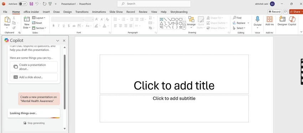303x133 pixels.
Task: Open the Designer pane
Action: (282, 21)
